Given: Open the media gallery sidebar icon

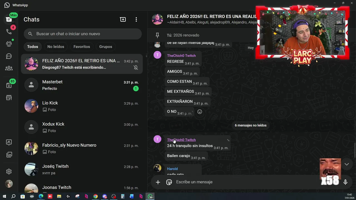Looking at the screenshot, I should tap(9, 154).
